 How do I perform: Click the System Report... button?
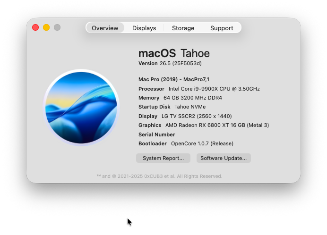pyautogui.click(x=163, y=158)
